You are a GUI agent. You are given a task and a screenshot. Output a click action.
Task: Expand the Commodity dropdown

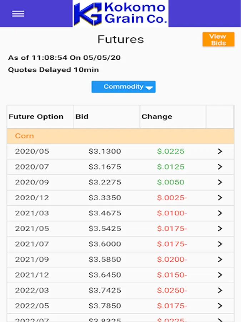123,87
